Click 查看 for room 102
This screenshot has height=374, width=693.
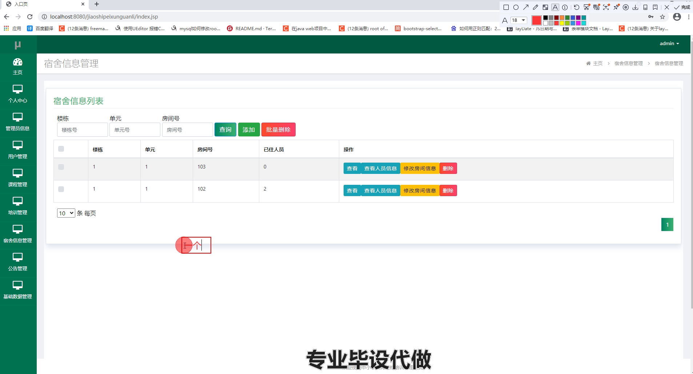[352, 191]
